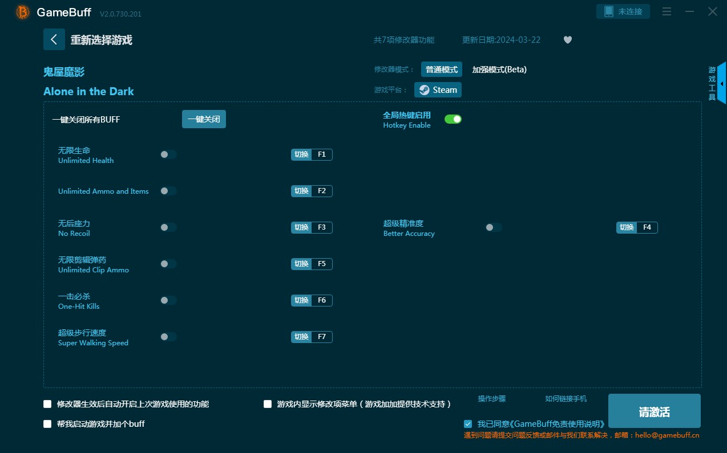Open the 如何链接手机 link
727x453 pixels.
click(x=566, y=399)
